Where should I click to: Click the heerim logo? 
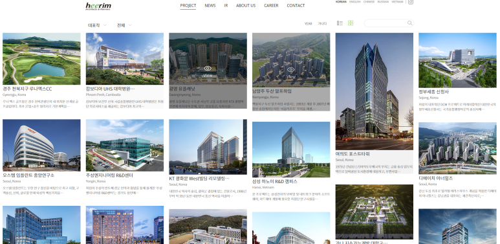[98, 6]
